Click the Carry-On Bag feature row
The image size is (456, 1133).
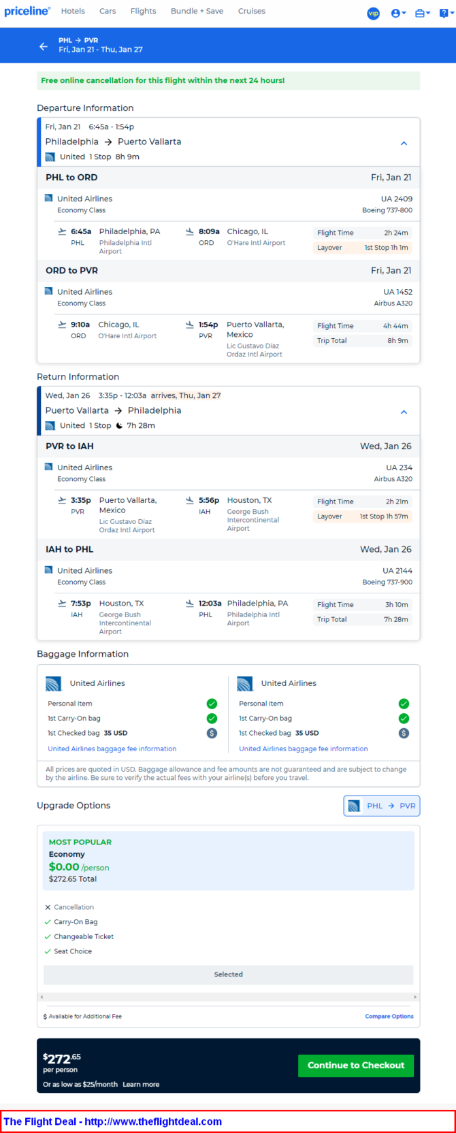pyautogui.click(x=71, y=922)
